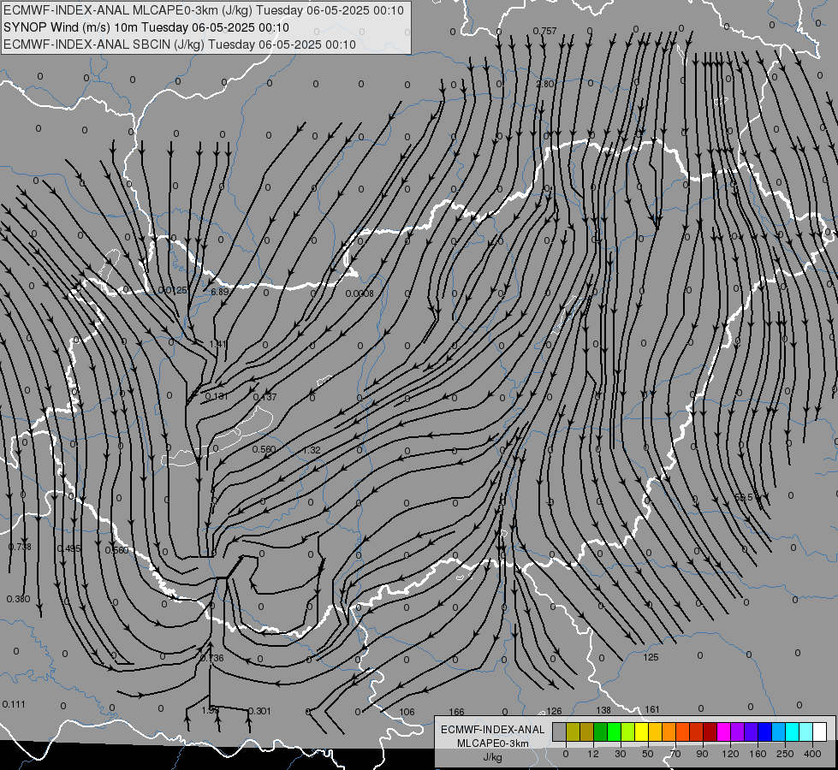Click the map value 138
Image resolution: width=838 pixels, height=770 pixels.
coord(603,710)
